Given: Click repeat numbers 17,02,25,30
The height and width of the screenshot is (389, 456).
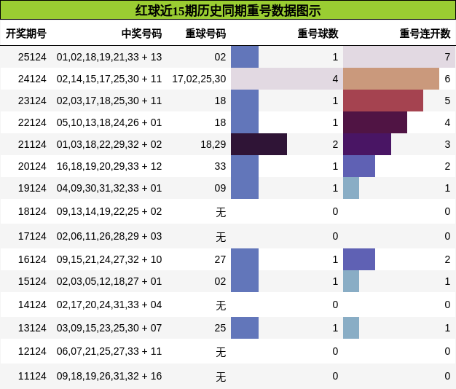Looking at the screenshot, I should pyautogui.click(x=199, y=79).
